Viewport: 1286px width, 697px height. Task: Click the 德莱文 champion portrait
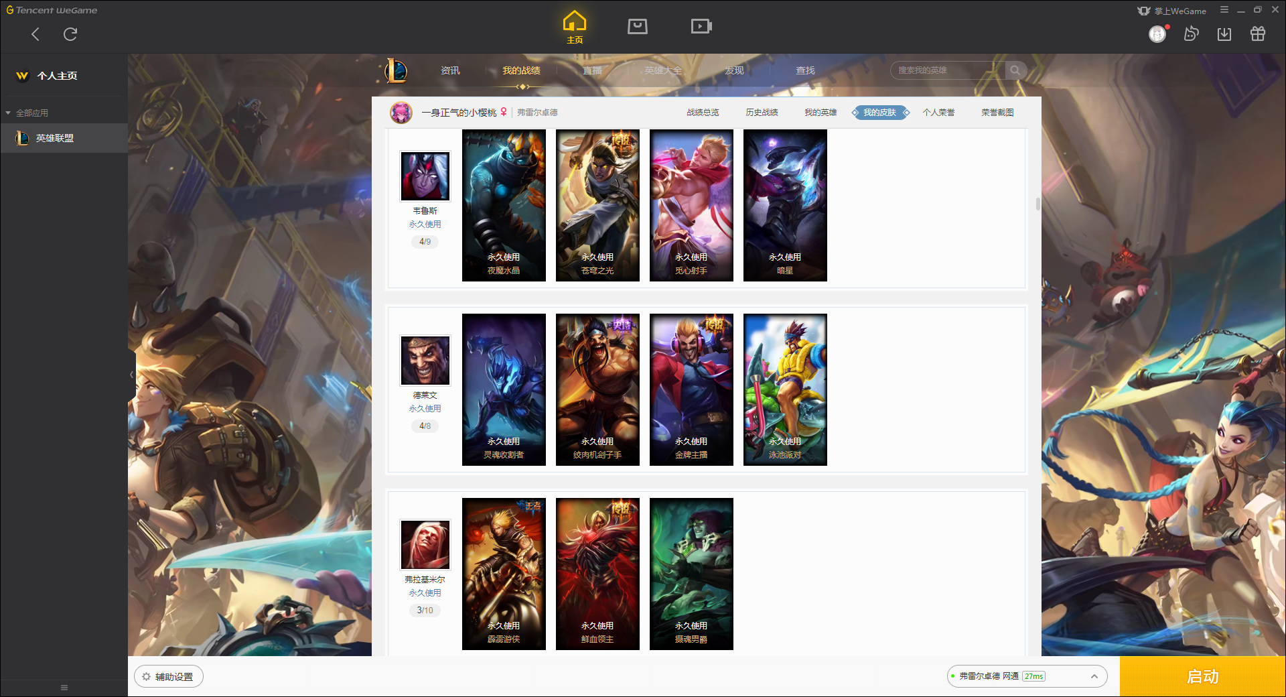425,360
